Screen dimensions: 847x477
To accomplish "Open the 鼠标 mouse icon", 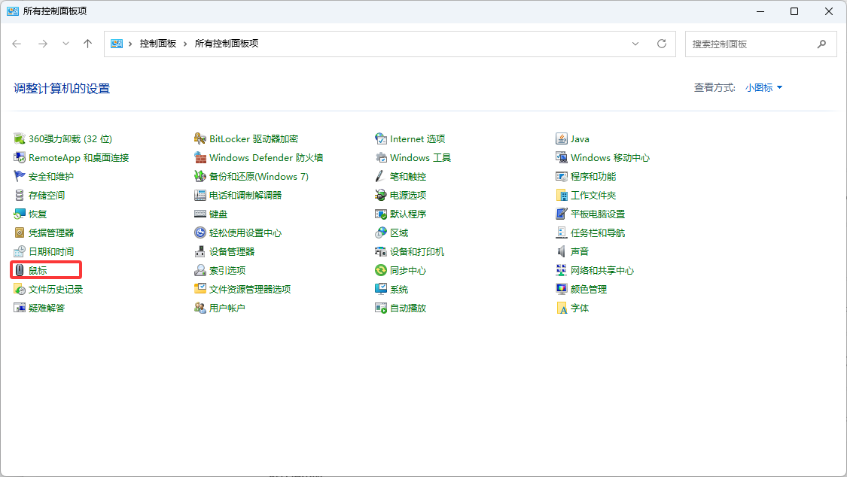I will click(x=20, y=270).
